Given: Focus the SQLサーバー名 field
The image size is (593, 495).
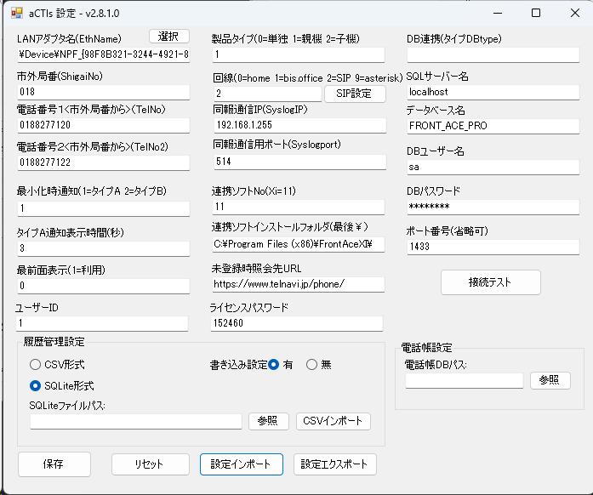Looking at the screenshot, I should (x=492, y=92).
